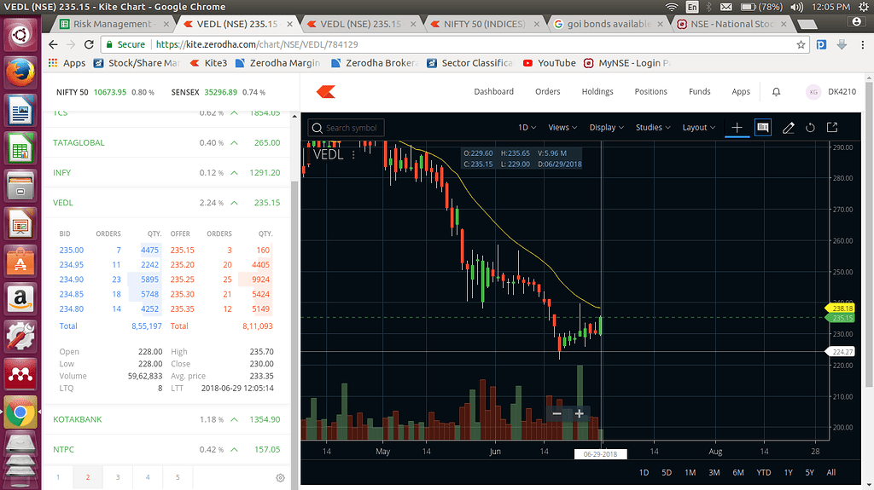Switch to goi bonds Google tab
Viewport: 874px width, 490px height.
click(x=608, y=24)
